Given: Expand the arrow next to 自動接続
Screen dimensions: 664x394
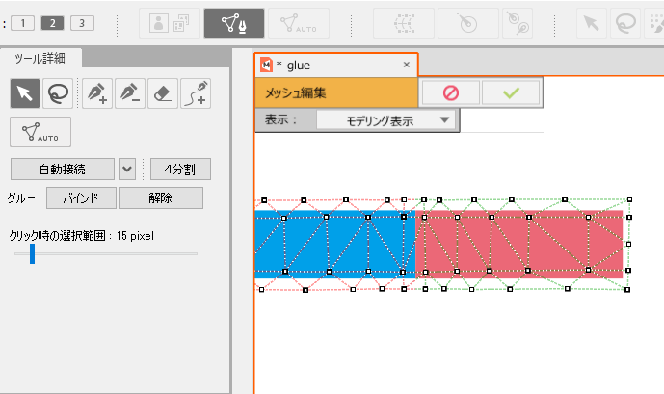Looking at the screenshot, I should click(x=127, y=170).
